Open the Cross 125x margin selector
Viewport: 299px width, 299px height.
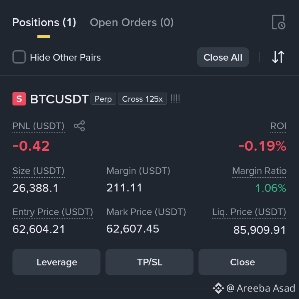click(142, 99)
